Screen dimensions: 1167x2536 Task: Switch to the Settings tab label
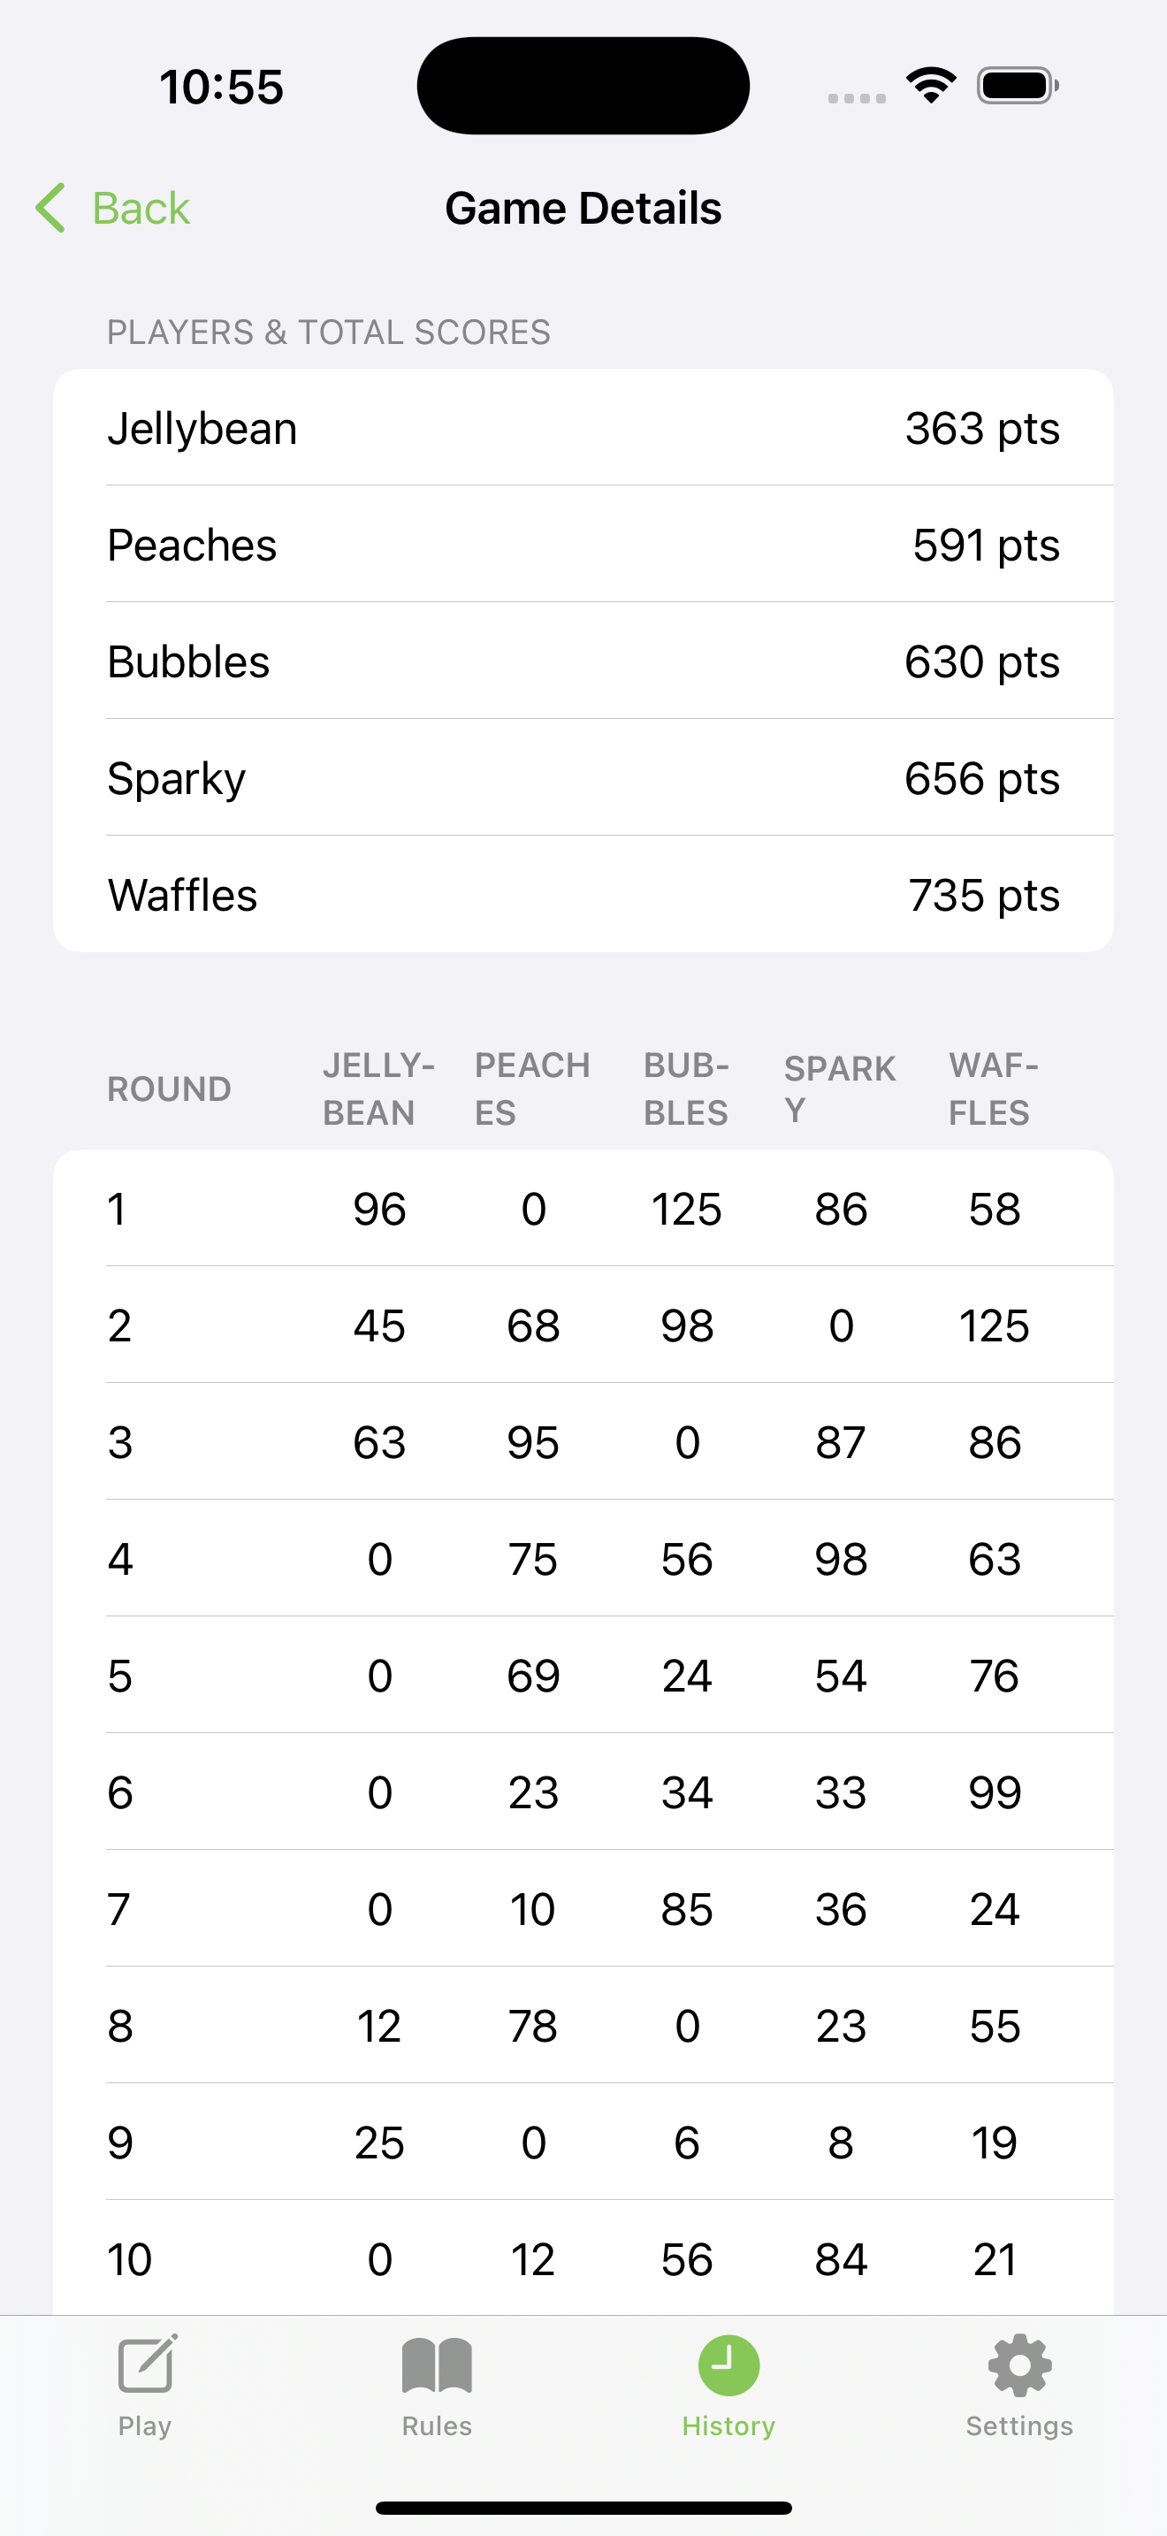click(x=1019, y=2425)
